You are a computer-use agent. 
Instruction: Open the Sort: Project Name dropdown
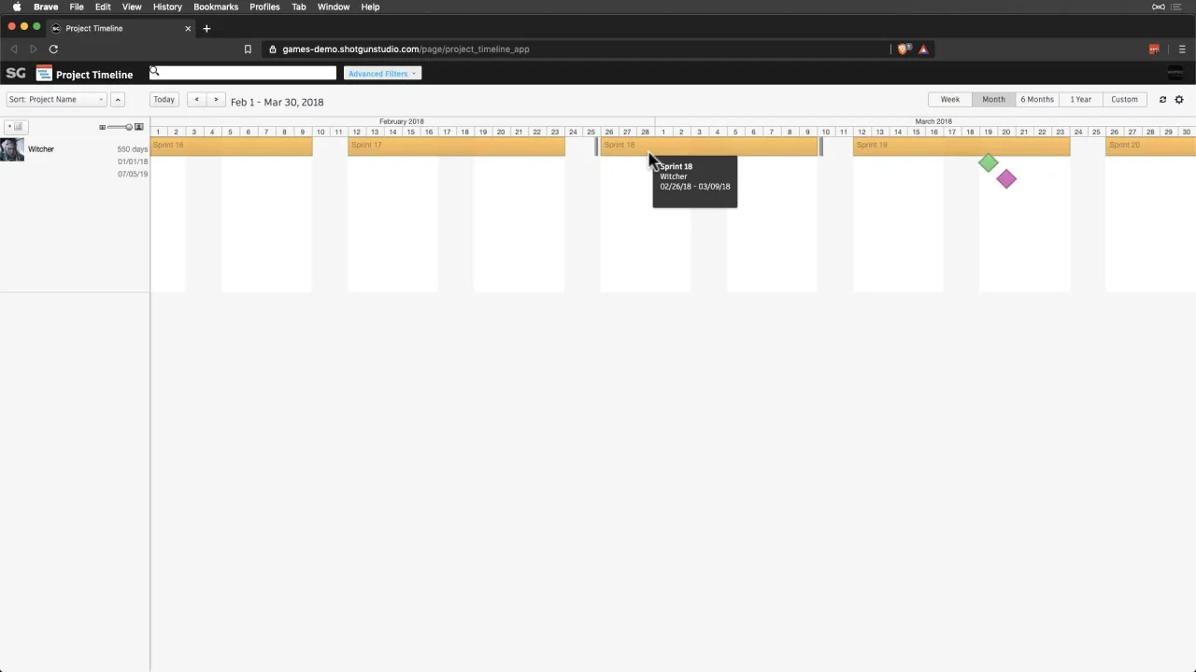[56, 100]
